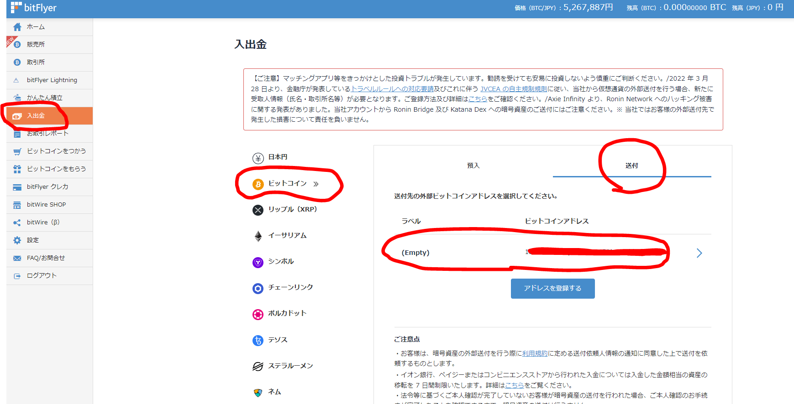Screen dimensions: 794x404
Task: Follow the こちら link about イオン銀行 deposits
Action: [x=515, y=385]
